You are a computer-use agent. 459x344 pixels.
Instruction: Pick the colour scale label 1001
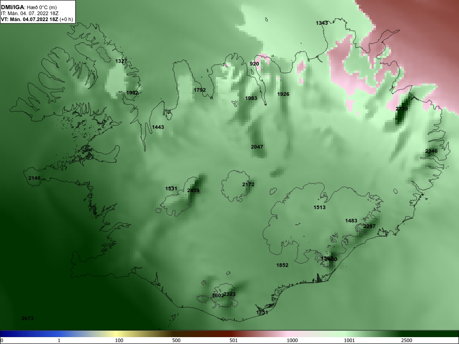(349, 340)
